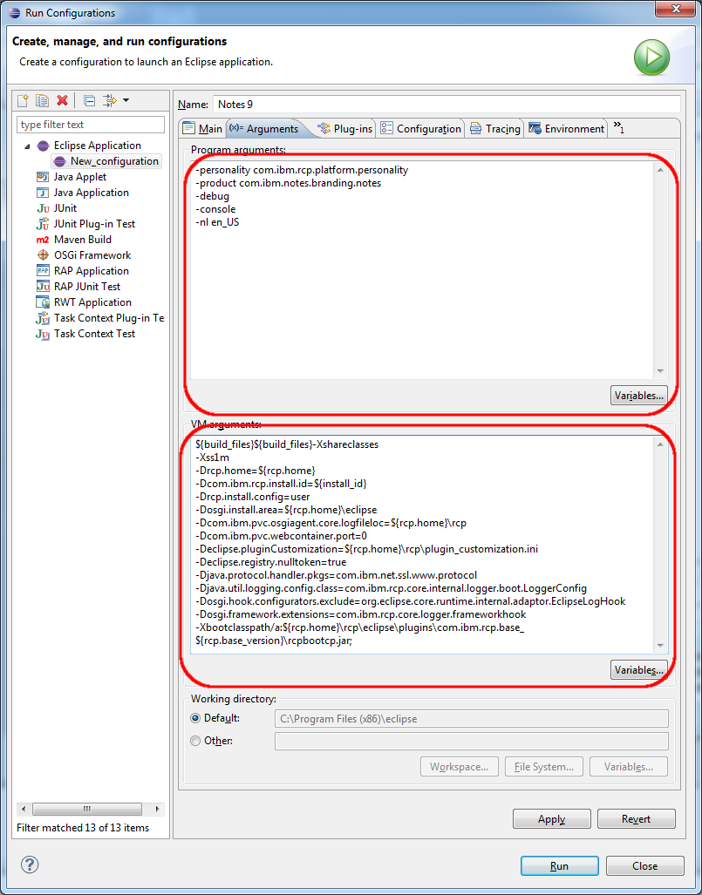
Task: Click Variables button under VM arguments
Action: point(638,670)
